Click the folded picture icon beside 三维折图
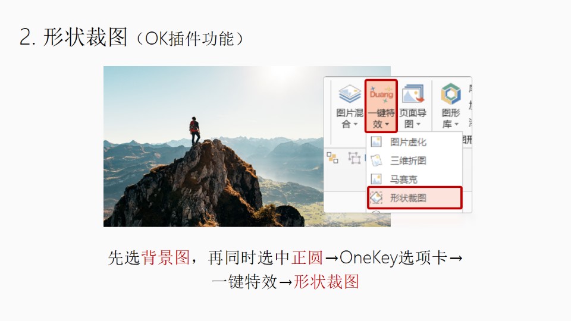This screenshot has height=321, width=571. (x=376, y=160)
